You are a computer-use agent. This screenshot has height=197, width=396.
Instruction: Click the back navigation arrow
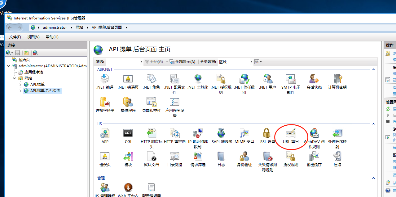(x=9, y=27)
